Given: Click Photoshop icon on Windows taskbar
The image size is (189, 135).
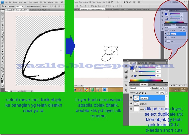Looking at the screenshot, I should [x=105, y=90].
